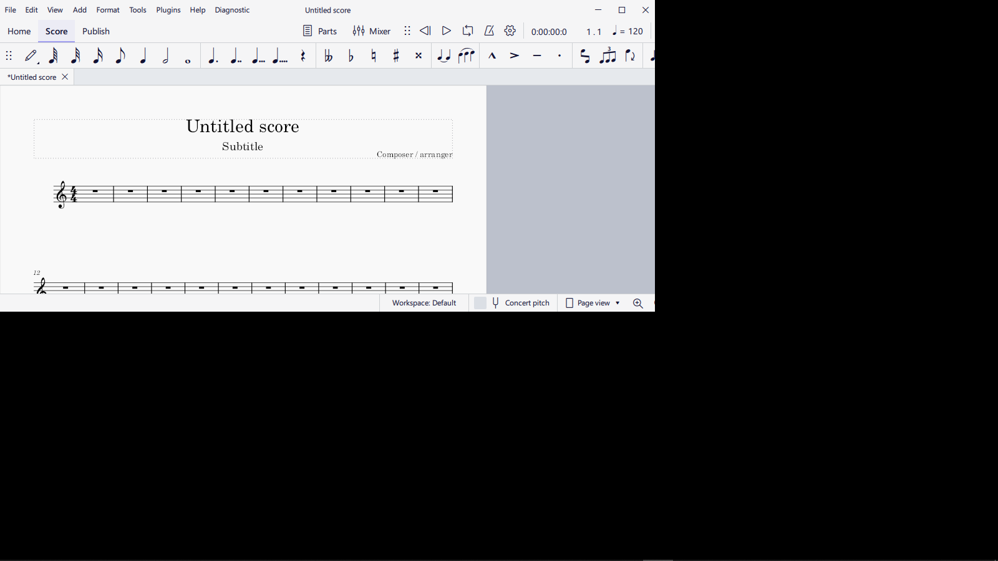The width and height of the screenshot is (998, 561).
Task: Click the curved arrow icon before tuplet
Action: 585,56
